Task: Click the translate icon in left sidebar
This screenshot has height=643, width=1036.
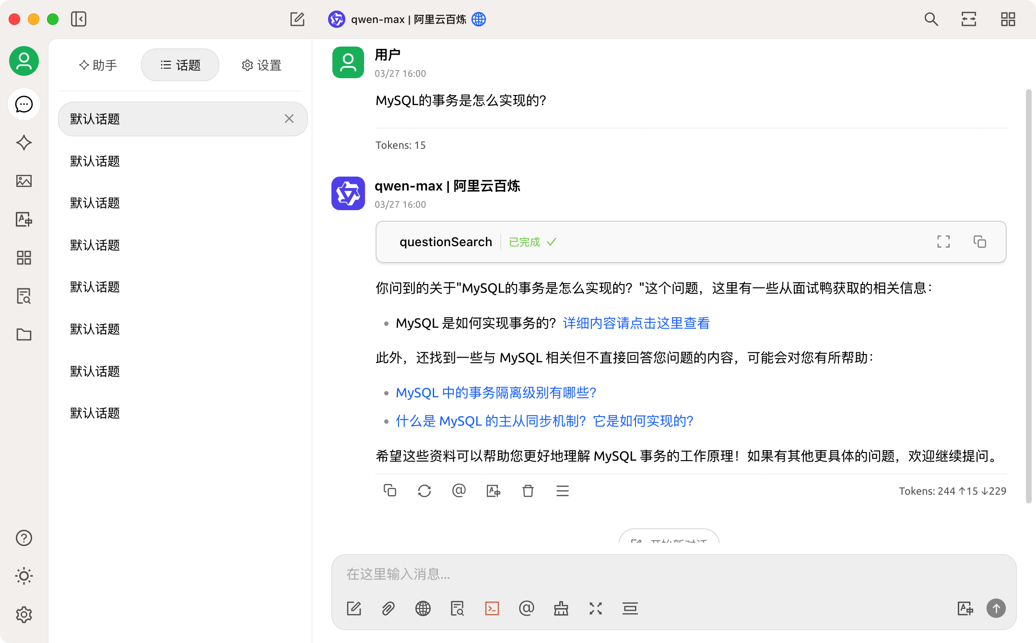Action: coord(24,219)
